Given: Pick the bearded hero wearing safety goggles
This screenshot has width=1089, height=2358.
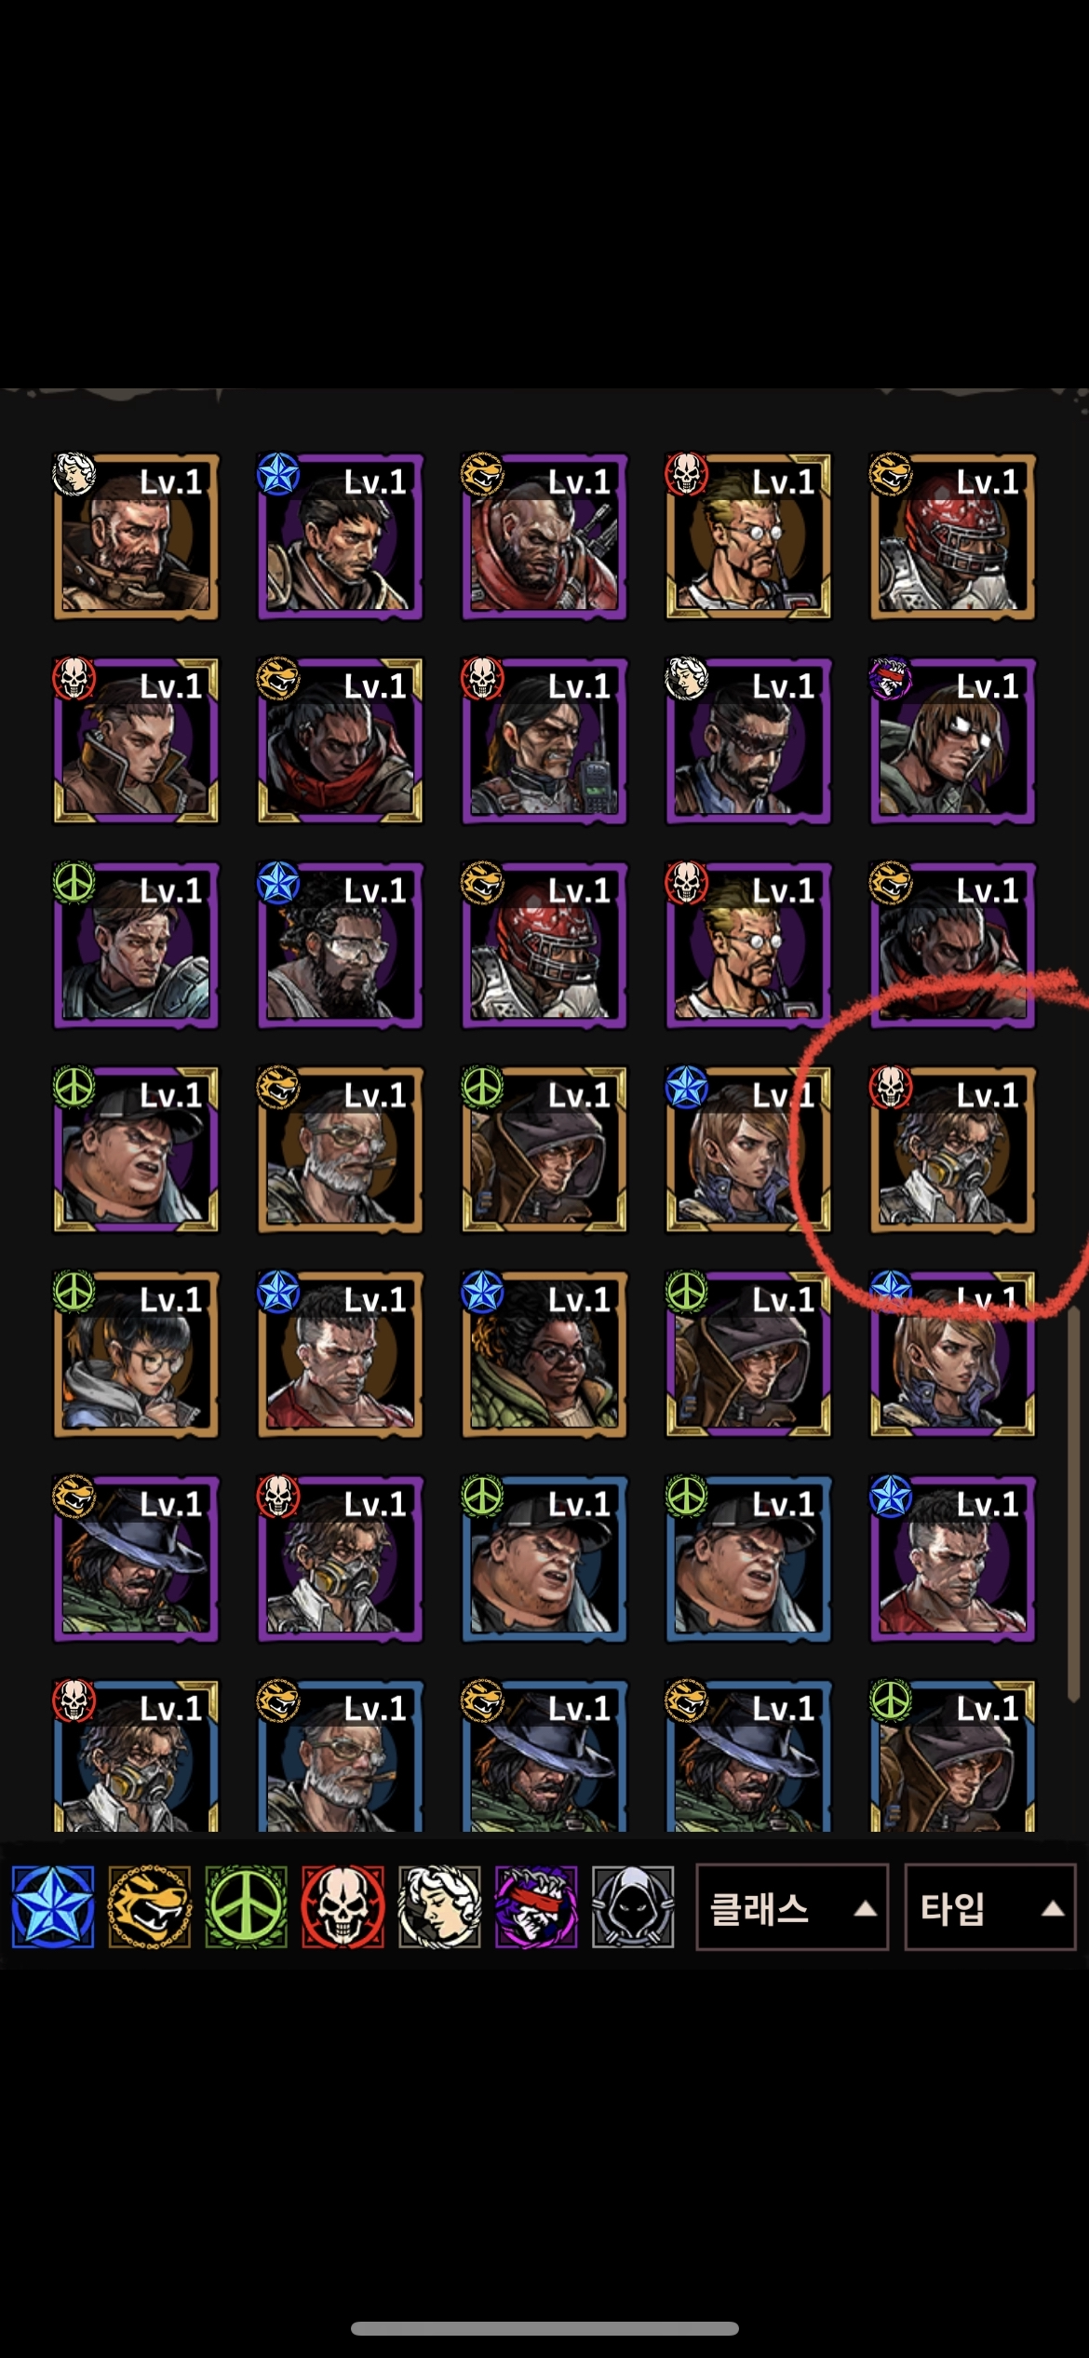Looking at the screenshot, I should coord(340,946).
